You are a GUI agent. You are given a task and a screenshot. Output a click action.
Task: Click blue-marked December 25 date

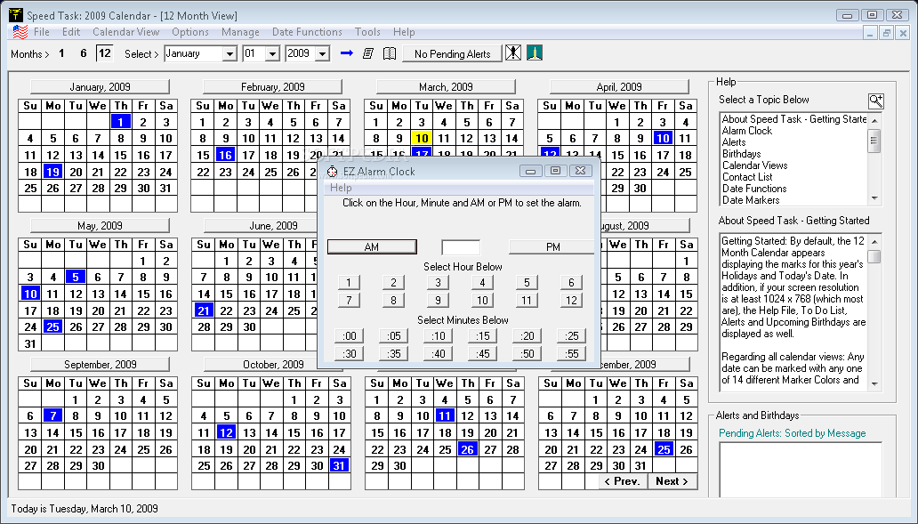pos(664,449)
